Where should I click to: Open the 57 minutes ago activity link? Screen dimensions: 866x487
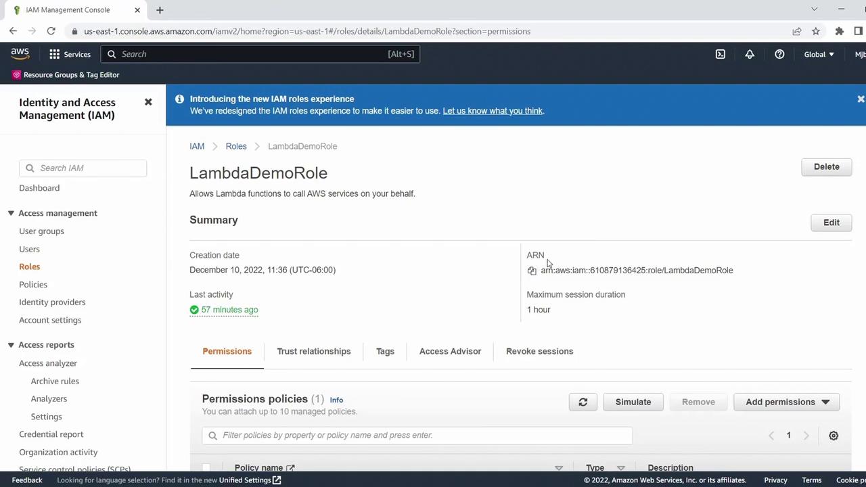point(229,310)
